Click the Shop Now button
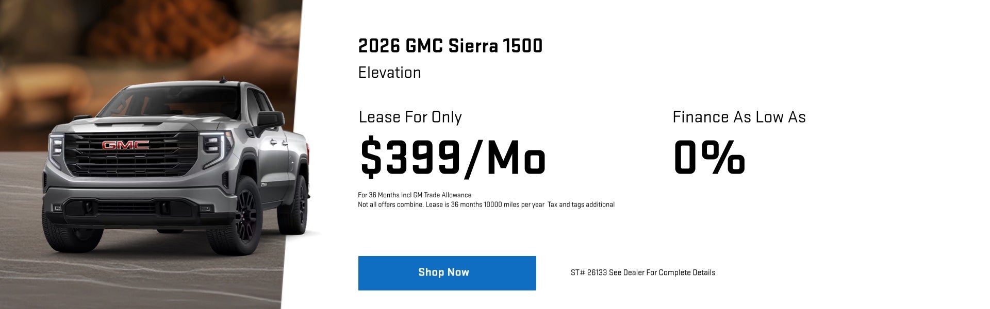Viewport: 990px width, 309px height. (x=447, y=272)
